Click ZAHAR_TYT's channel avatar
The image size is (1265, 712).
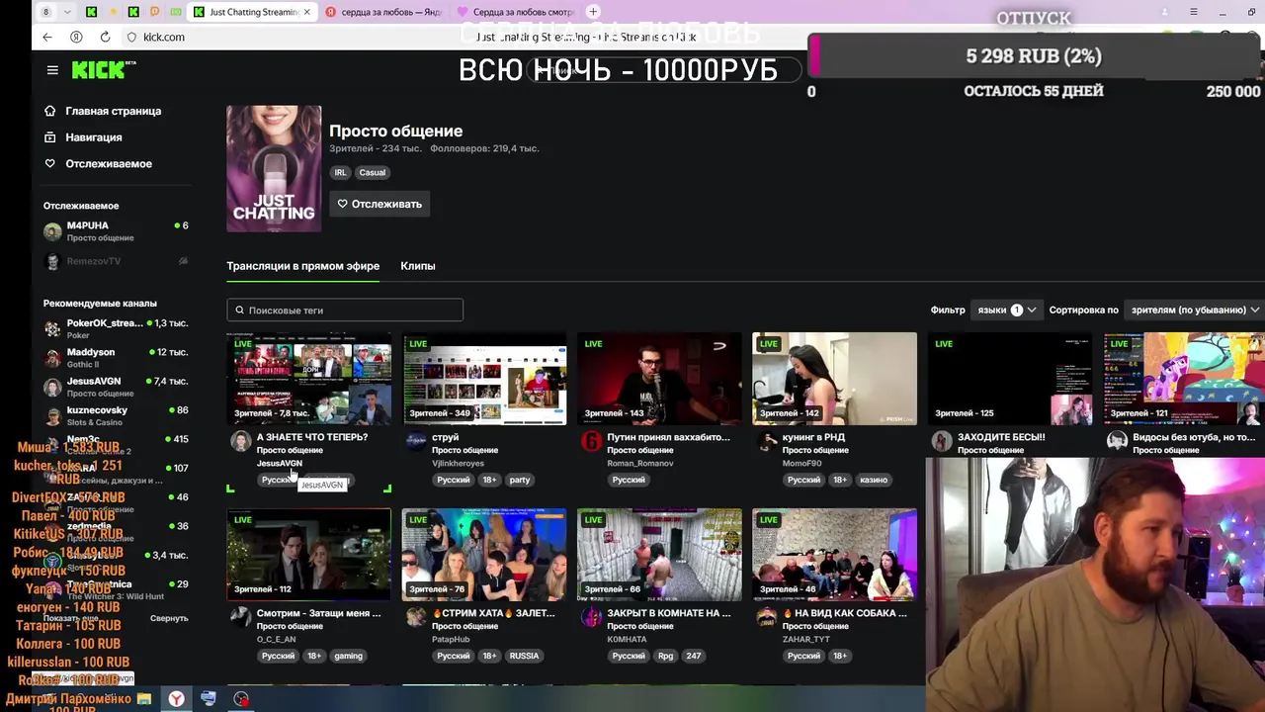766,617
